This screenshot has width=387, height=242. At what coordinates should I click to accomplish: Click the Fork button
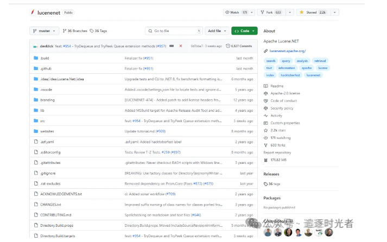point(271,12)
